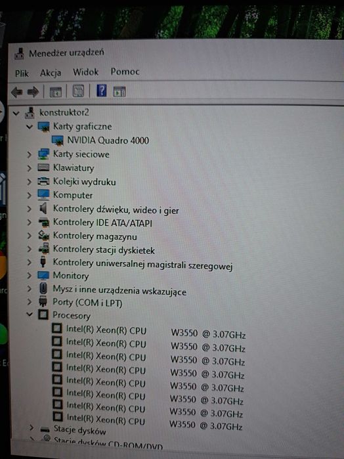
Task: Expand the Kolejki wydruku category
Action: pyautogui.click(x=29, y=181)
